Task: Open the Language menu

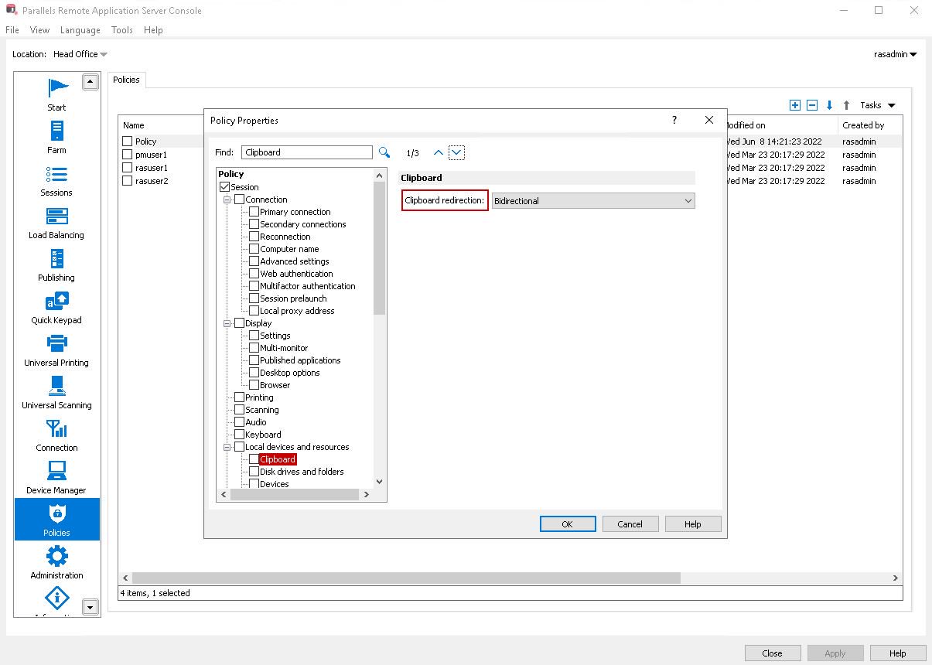Action: (x=80, y=30)
